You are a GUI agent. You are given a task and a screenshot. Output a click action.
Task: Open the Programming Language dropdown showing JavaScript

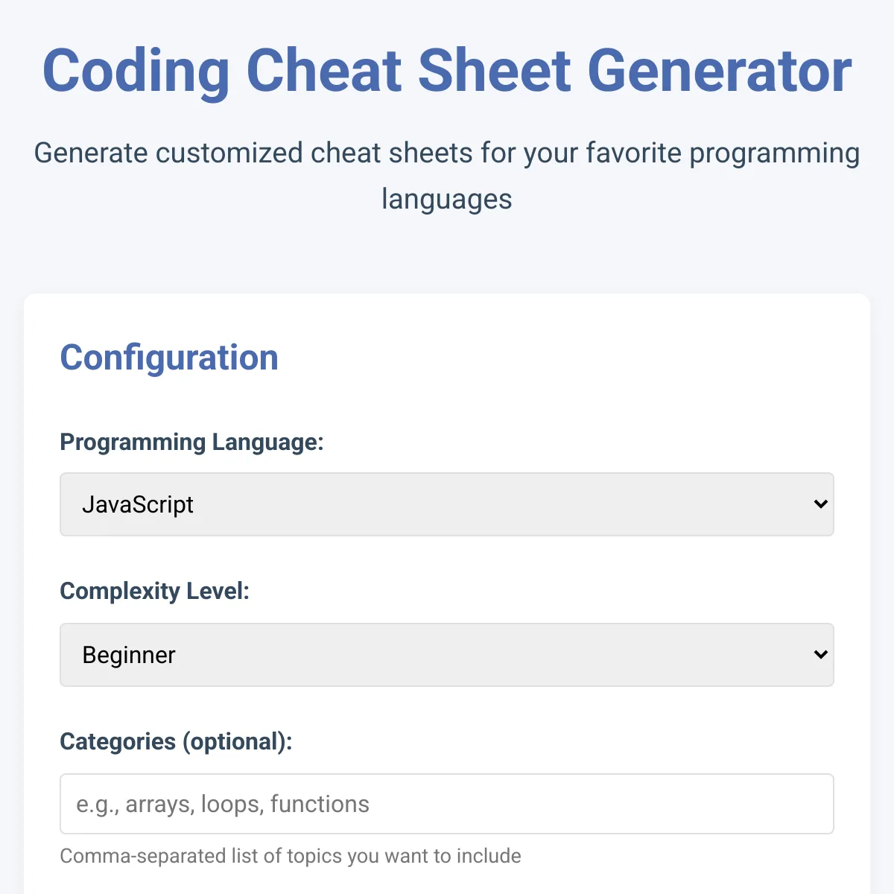coord(447,504)
